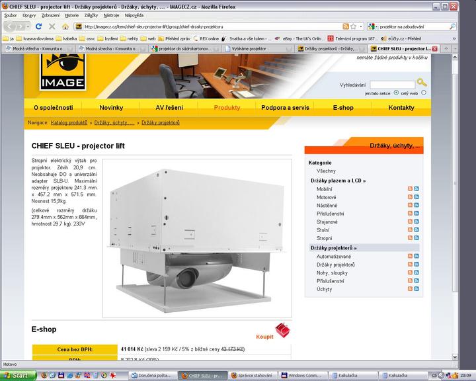
Task: Click the search key icon beside Vyhledávání
Action: point(422,83)
